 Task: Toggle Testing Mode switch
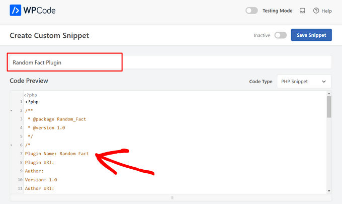251,11
